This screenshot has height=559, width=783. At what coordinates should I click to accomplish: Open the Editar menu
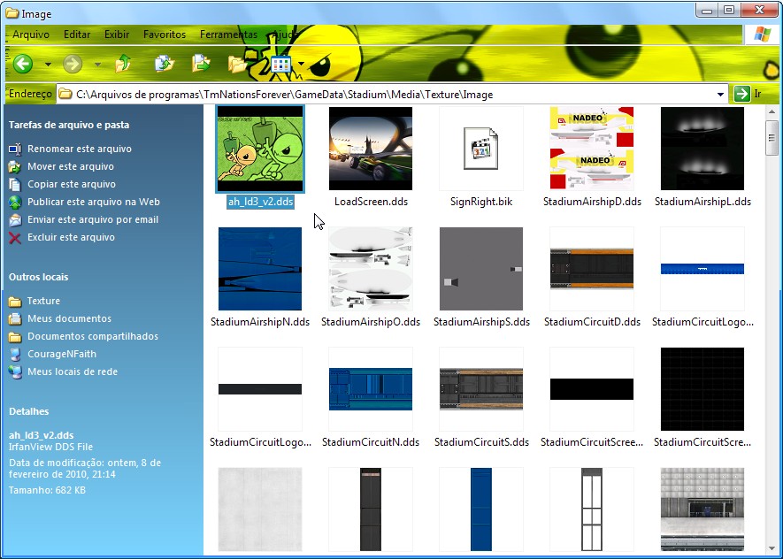tap(77, 34)
